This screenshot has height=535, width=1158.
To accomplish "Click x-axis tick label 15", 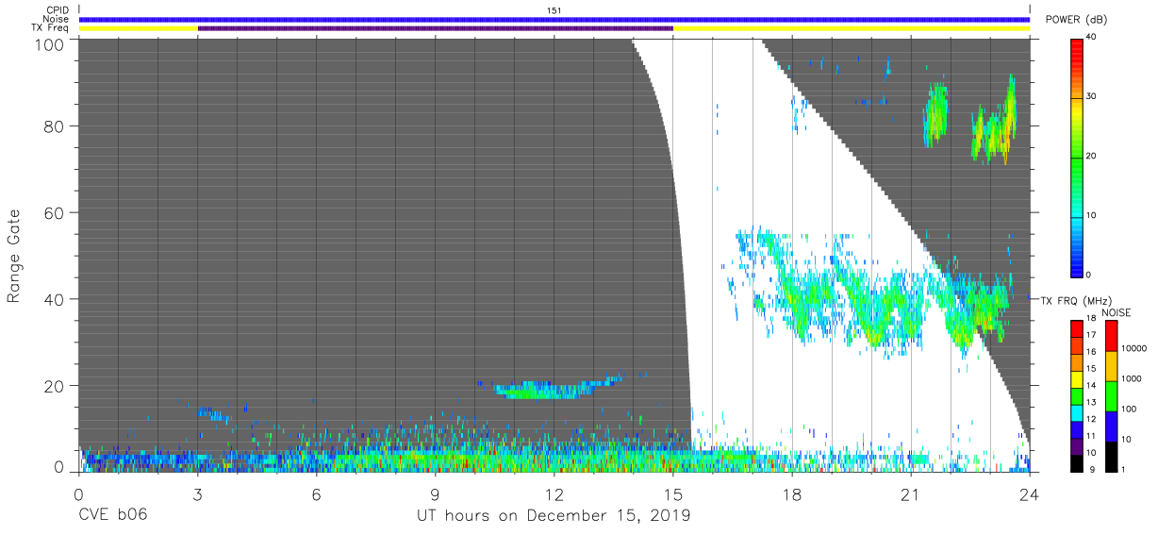I will tap(673, 493).
